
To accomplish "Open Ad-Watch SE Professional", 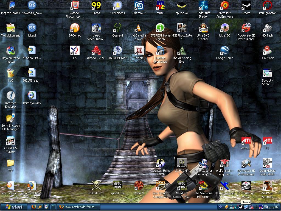I will click(x=246, y=167).
